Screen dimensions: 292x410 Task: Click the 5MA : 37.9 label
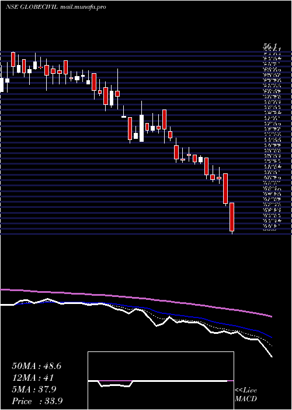34,389
